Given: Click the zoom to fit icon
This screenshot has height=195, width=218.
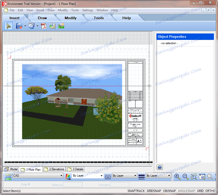Looking at the screenshot, I should coord(194,177).
